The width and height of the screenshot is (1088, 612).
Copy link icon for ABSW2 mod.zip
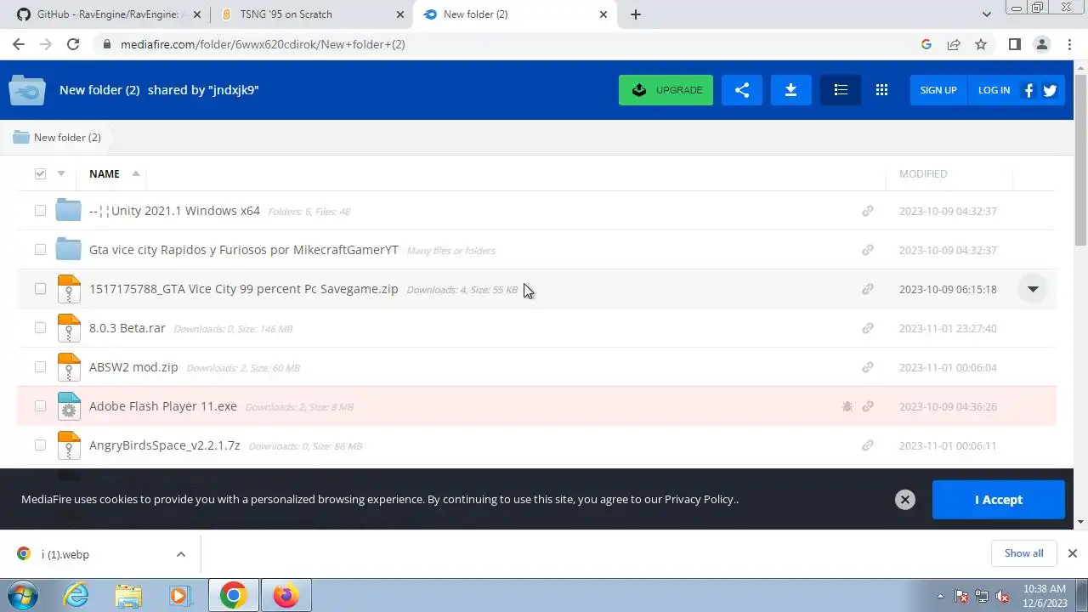(868, 367)
